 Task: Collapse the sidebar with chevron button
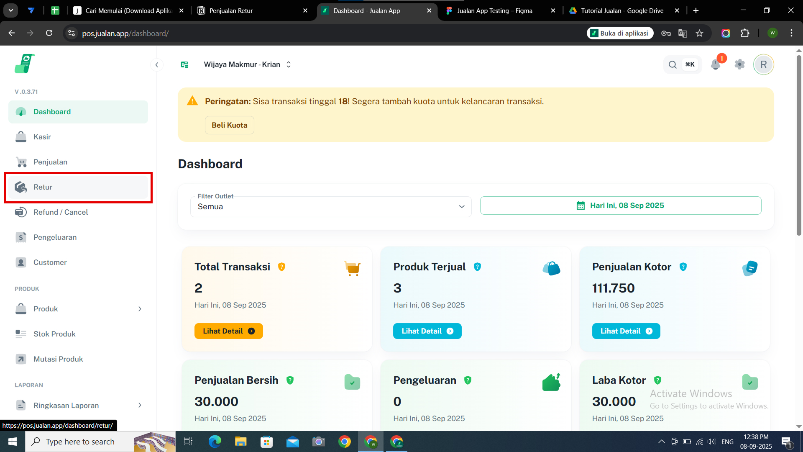(156, 64)
